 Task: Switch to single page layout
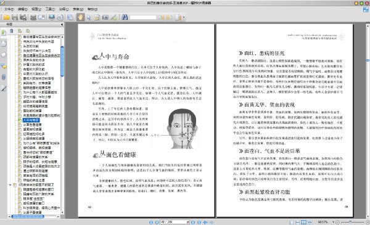pyautogui.click(x=292, y=222)
